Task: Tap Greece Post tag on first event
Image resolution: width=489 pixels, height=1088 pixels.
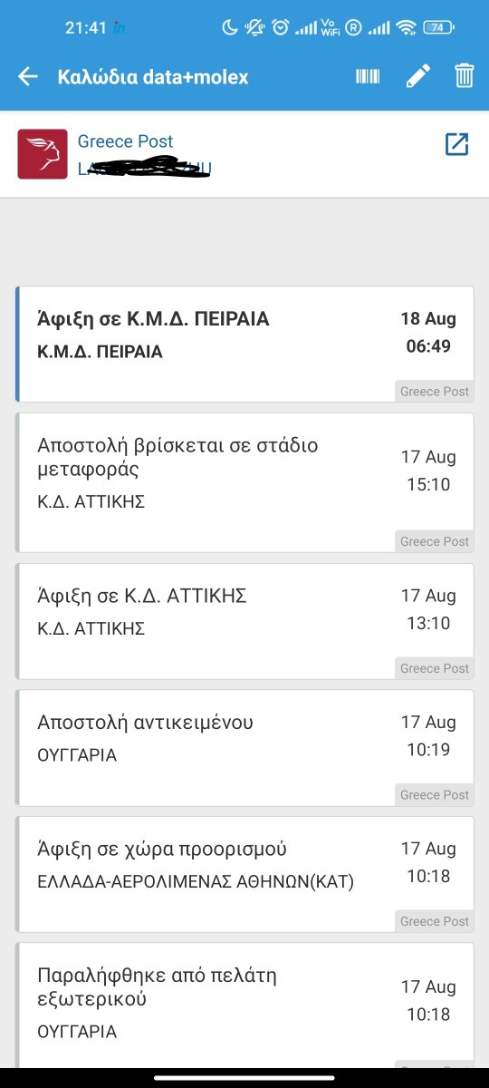Action: tap(435, 392)
